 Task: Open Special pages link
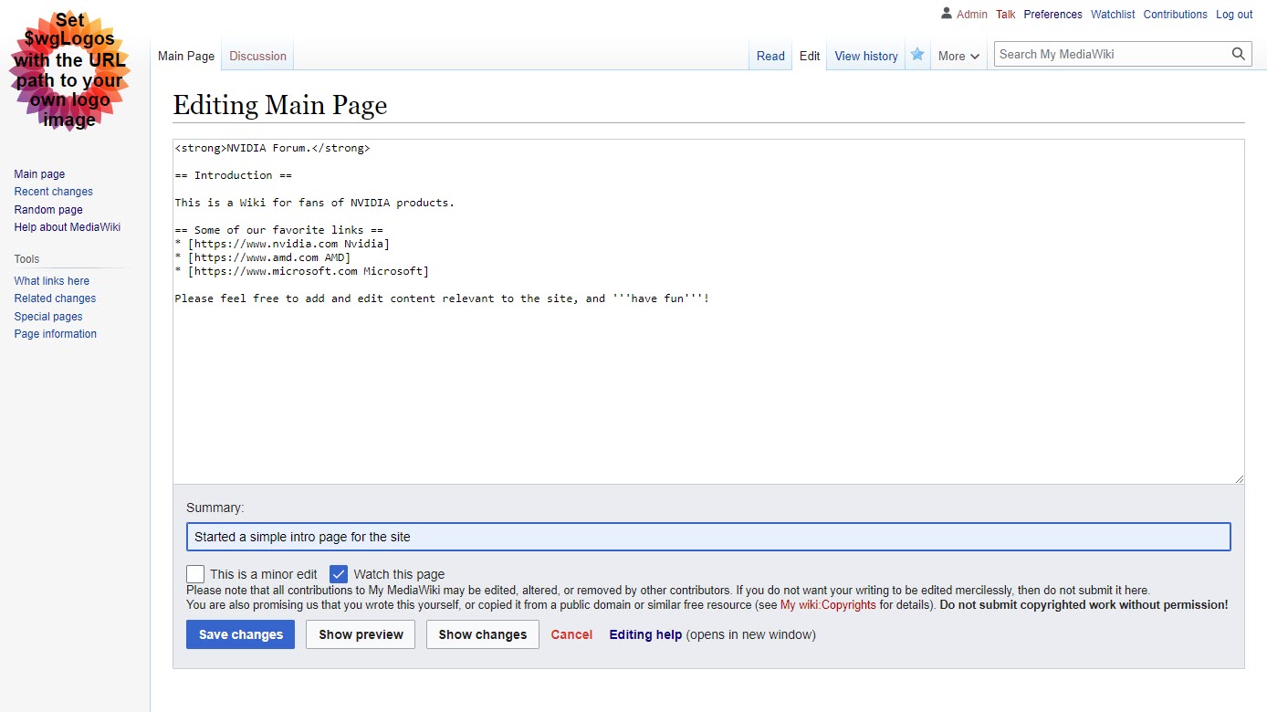[48, 317]
